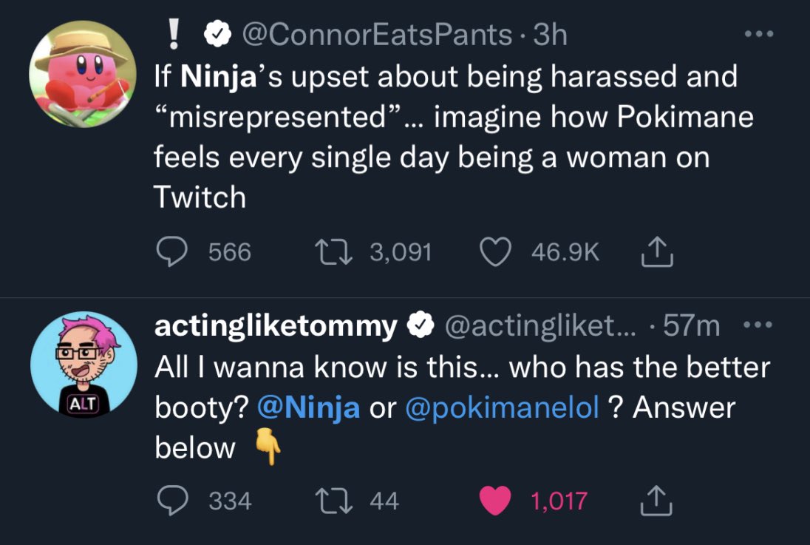810x545 pixels.
Task: Open the @ConnorEatsPants handle
Action: pyautogui.click(x=377, y=35)
